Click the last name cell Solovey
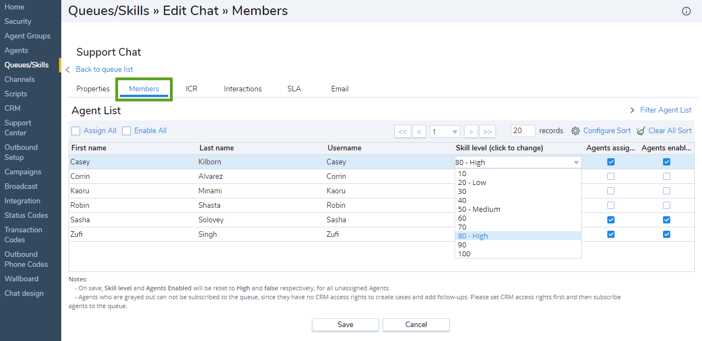This screenshot has width=702, height=341. point(211,220)
